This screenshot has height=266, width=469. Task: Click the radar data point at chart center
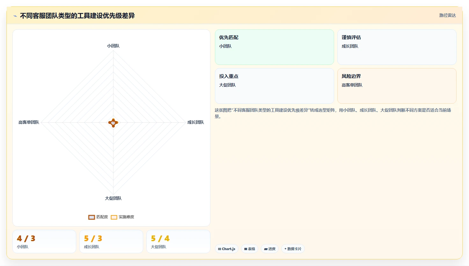(113, 122)
